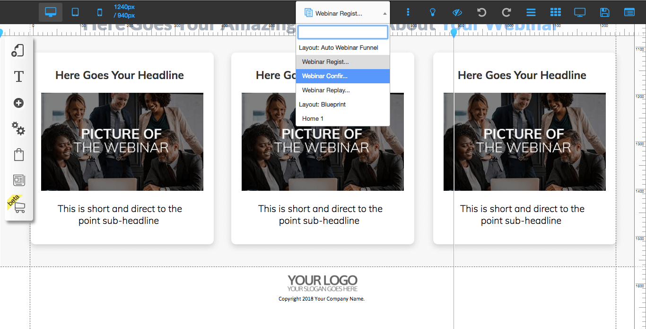The height and width of the screenshot is (329, 646).
Task: Click the lightbulb tips icon
Action: click(432, 12)
